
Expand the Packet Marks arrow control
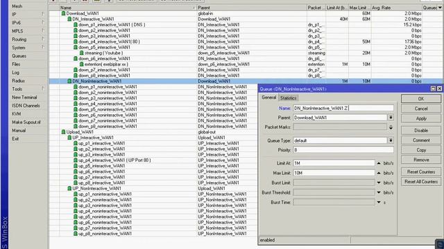coord(391,127)
